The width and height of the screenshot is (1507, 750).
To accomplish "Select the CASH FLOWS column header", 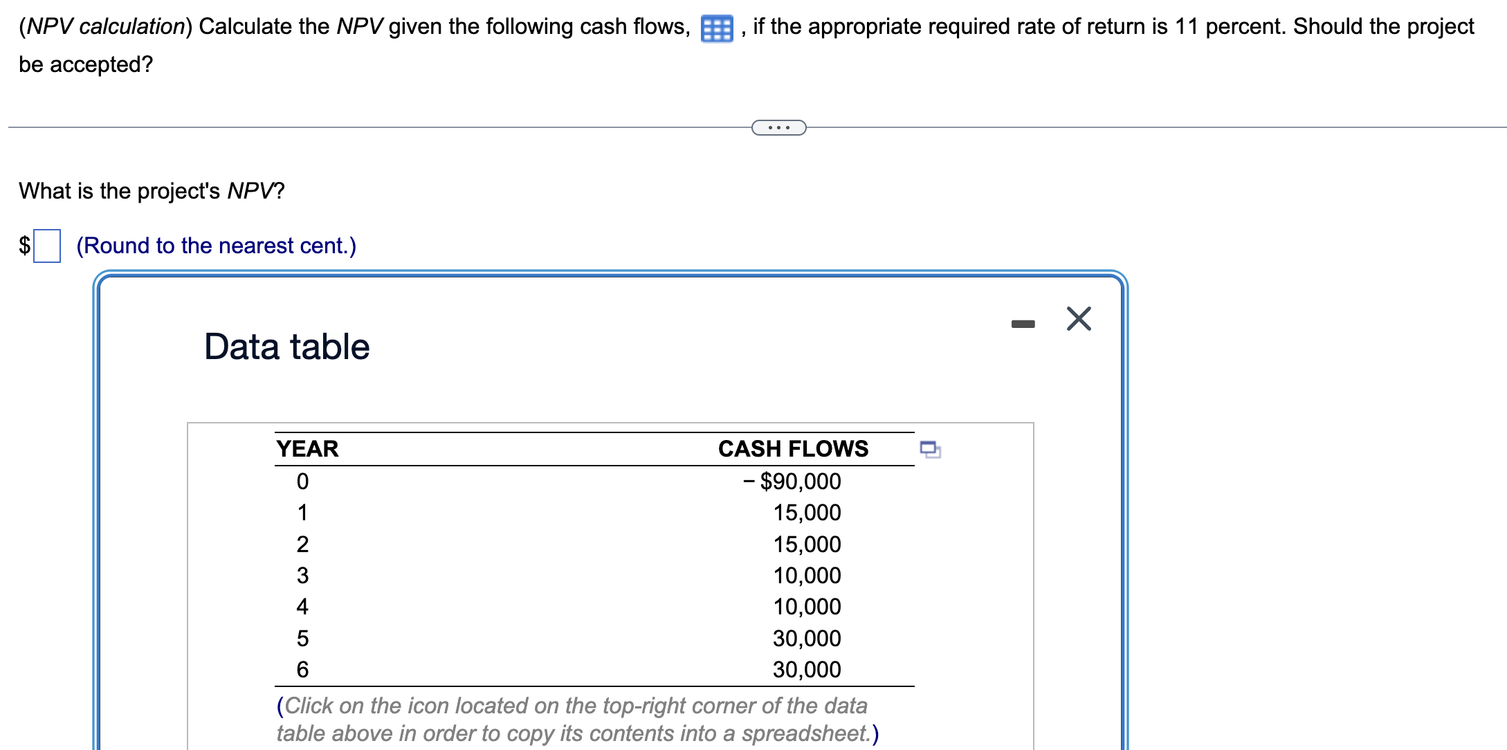I will [x=793, y=448].
